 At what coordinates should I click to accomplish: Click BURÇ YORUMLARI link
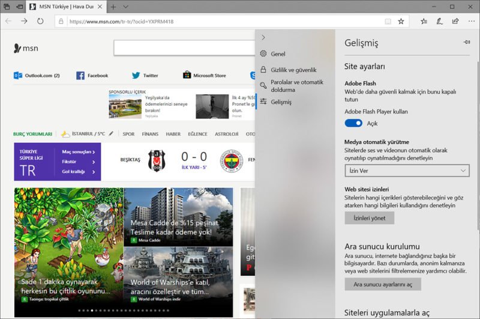33,134
